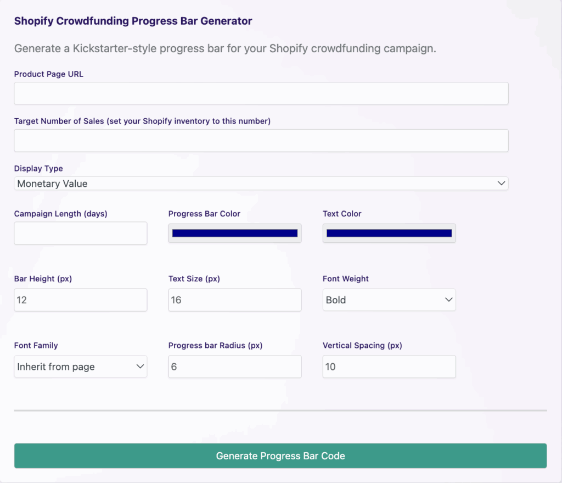Focus the Target Number of Sales field
Screen dimensions: 562x483
[261, 141]
